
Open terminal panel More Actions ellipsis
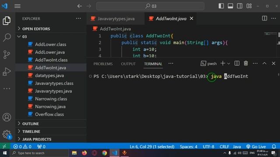click(x=255, y=63)
